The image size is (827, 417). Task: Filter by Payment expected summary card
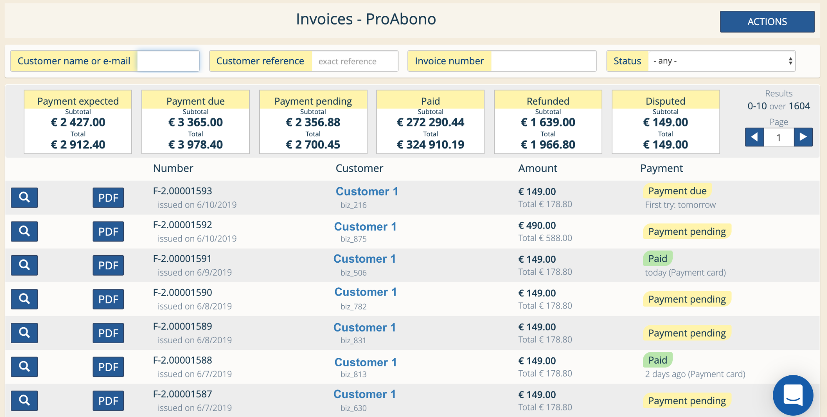click(78, 122)
